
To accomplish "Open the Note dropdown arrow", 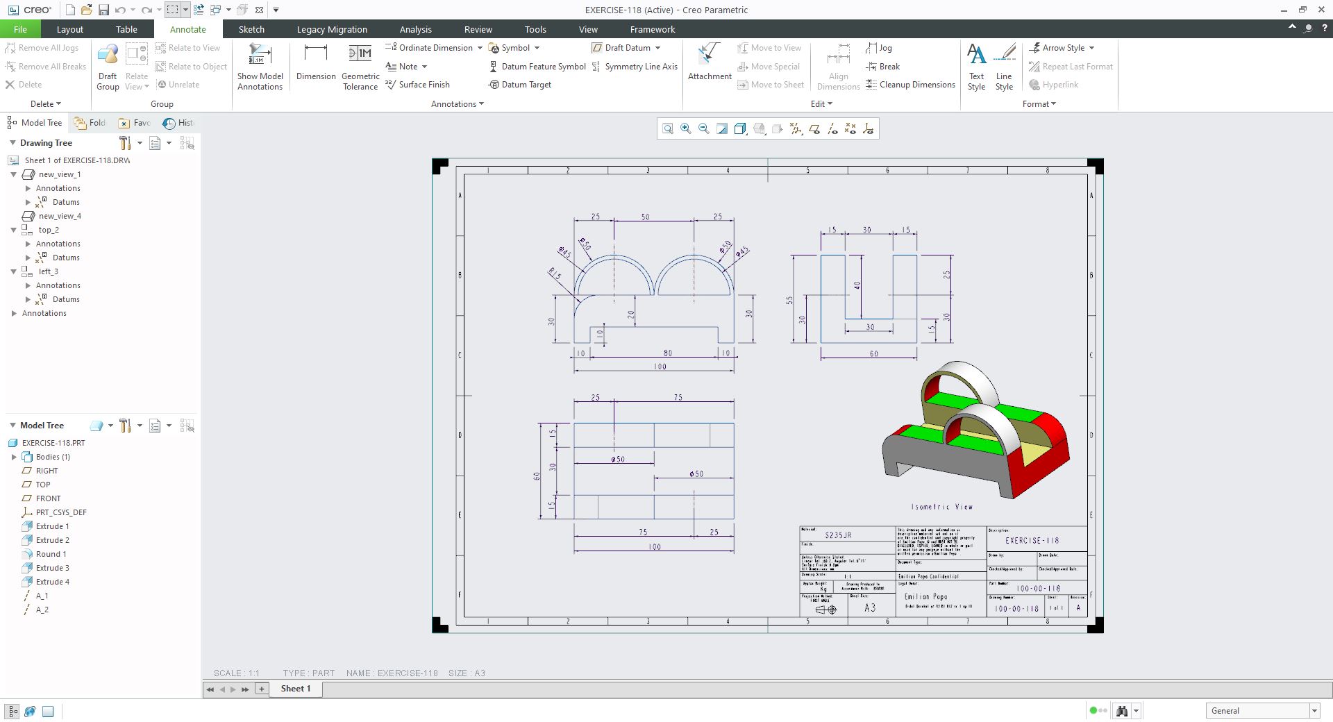I will click(x=424, y=67).
